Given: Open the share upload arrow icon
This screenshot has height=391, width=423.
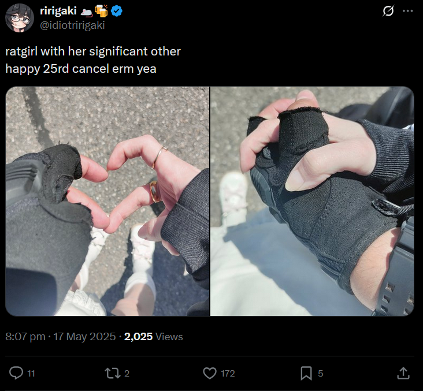Looking at the screenshot, I should click(403, 373).
